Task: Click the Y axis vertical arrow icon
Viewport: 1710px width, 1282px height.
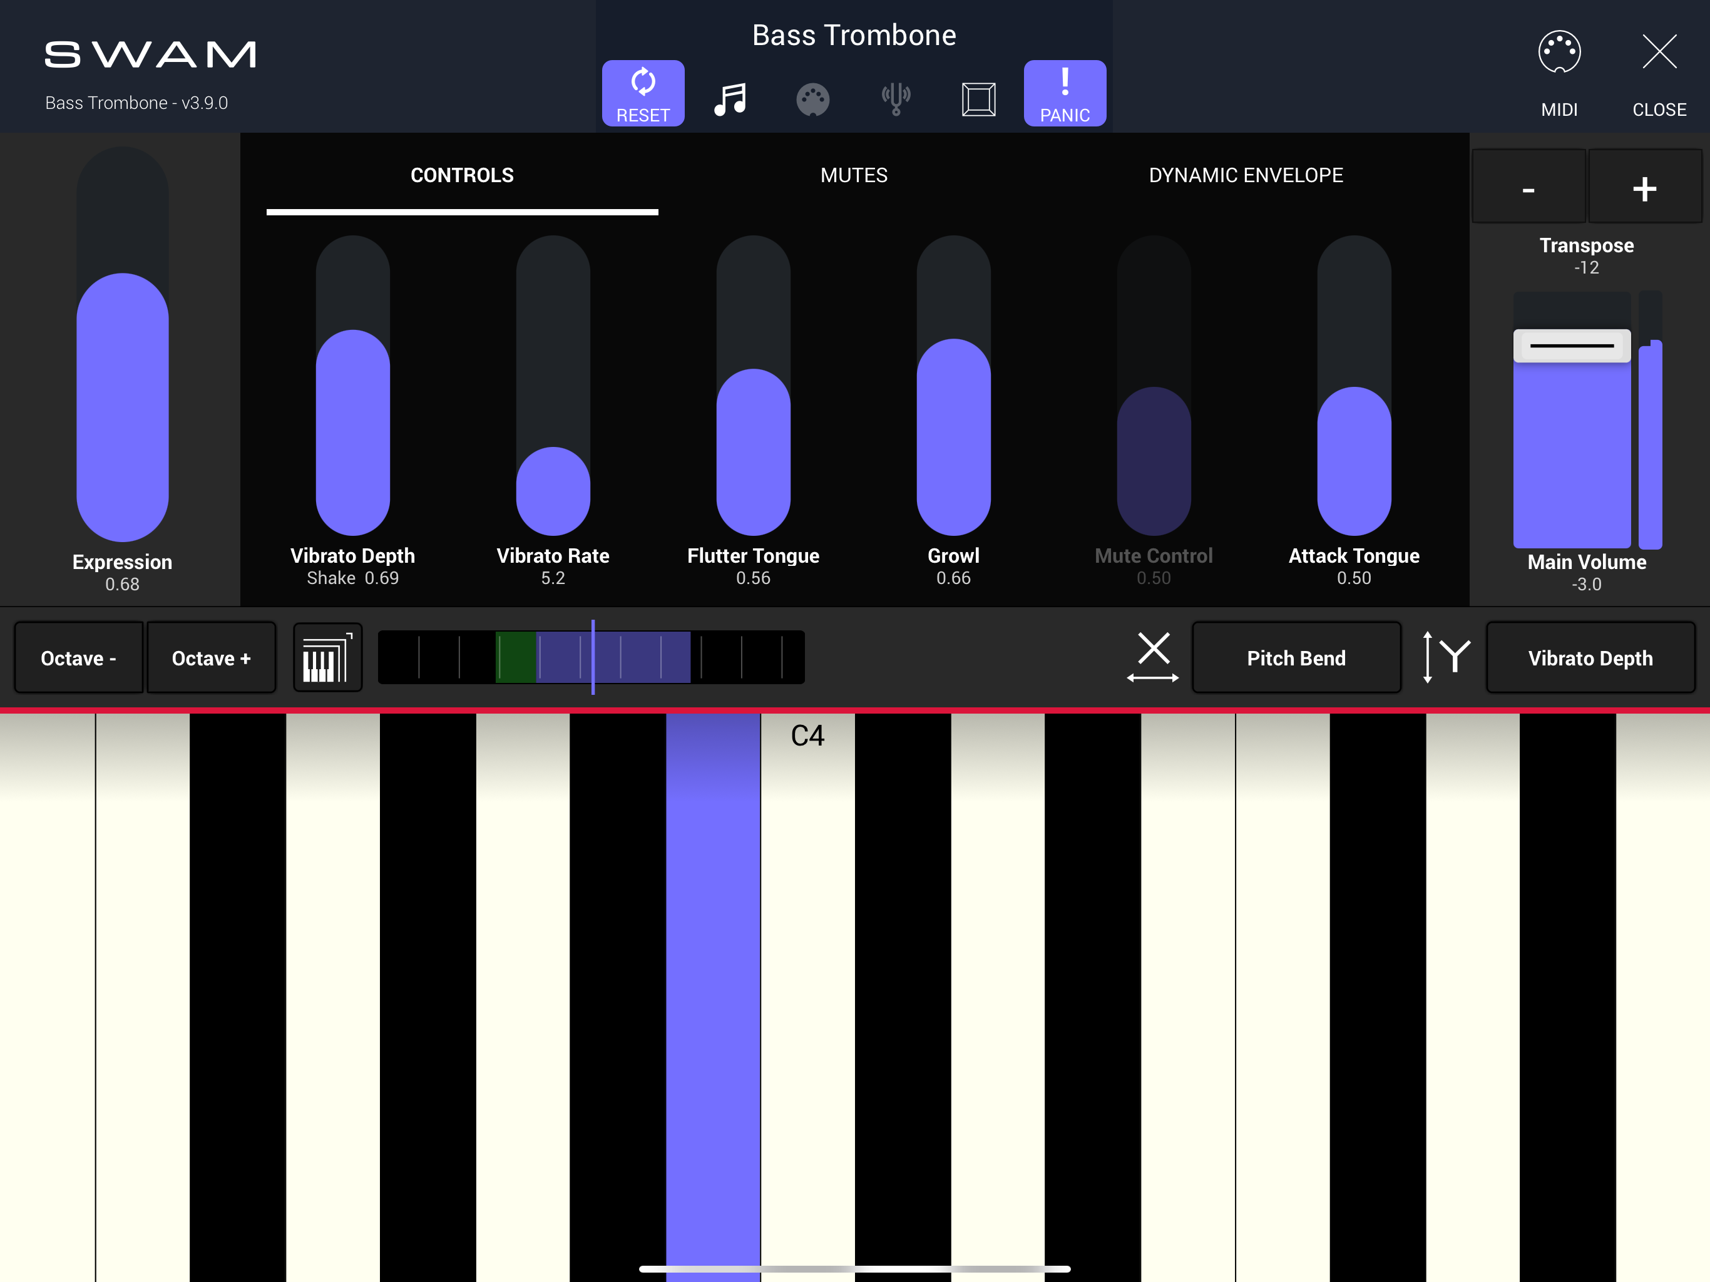Action: [x=1446, y=657]
